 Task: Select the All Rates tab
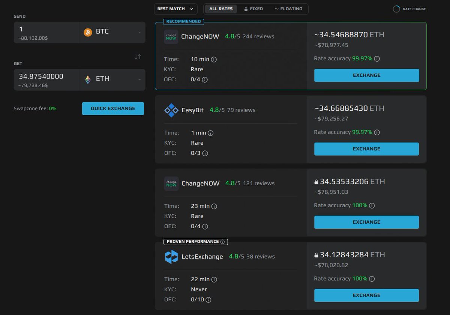[x=221, y=9]
